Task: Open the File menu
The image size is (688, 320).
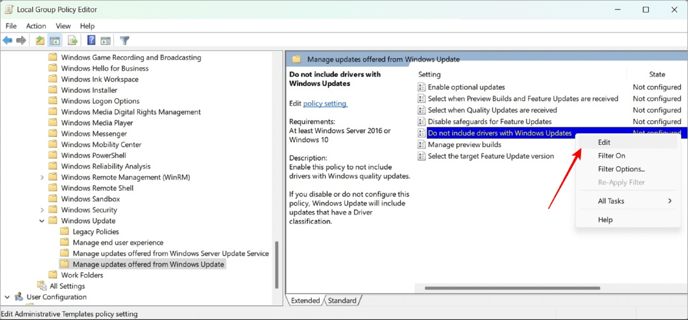Action: [11, 26]
